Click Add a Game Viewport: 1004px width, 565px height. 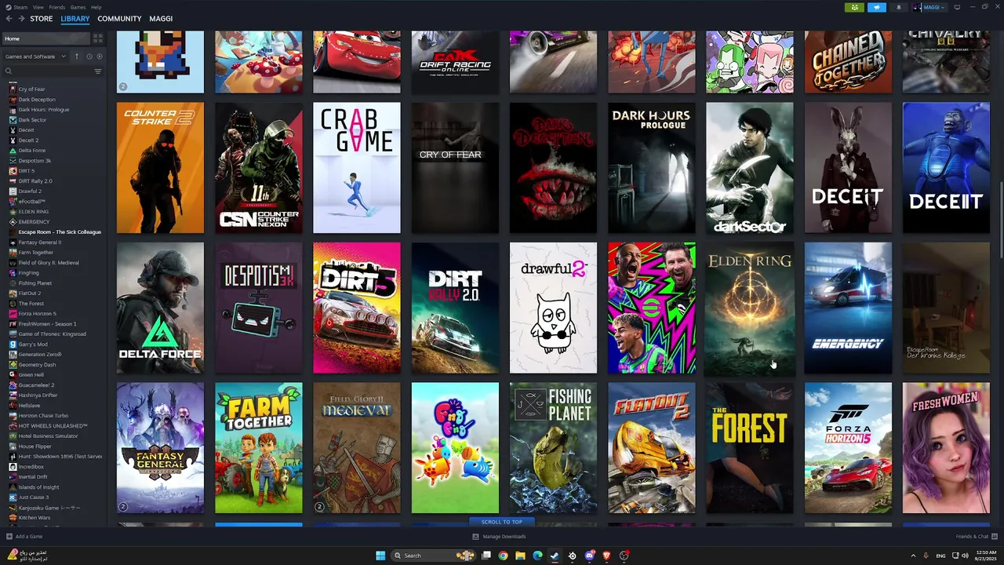[x=24, y=537]
